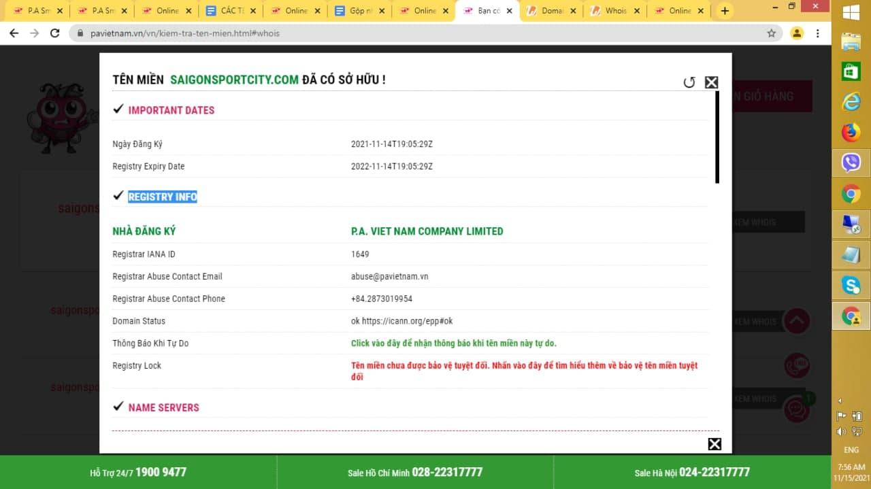
Task: Switch to the Whois tab
Action: pos(615,11)
